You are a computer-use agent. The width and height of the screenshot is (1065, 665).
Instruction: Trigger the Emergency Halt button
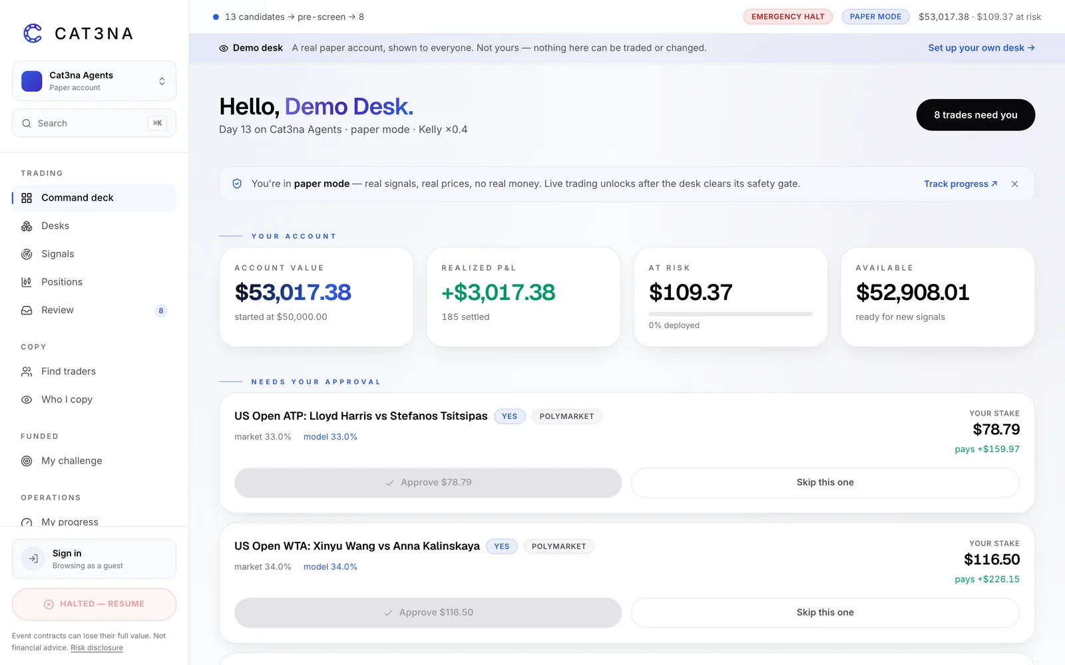click(787, 17)
